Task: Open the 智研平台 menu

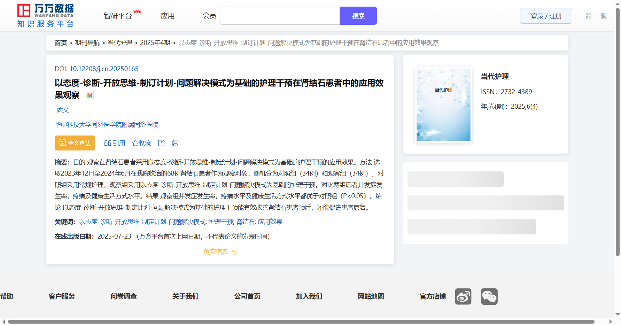Action: pos(118,16)
